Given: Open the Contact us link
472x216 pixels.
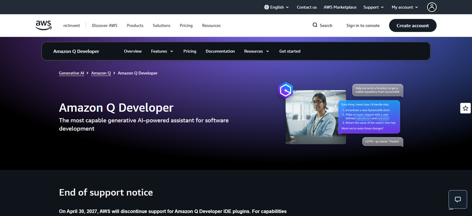Looking at the screenshot, I should (x=307, y=7).
